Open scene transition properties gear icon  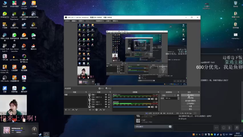point(178,95)
